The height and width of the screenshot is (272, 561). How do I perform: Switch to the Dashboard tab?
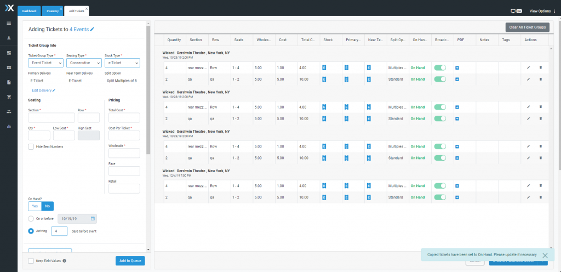pos(29,11)
